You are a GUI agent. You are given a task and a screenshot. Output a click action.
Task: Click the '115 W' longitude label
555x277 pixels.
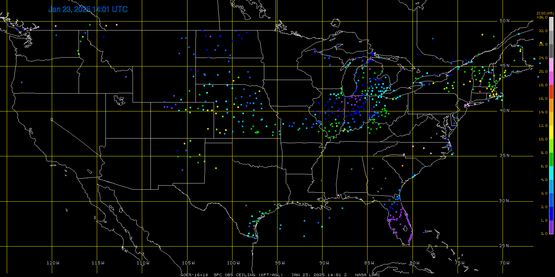point(98,263)
